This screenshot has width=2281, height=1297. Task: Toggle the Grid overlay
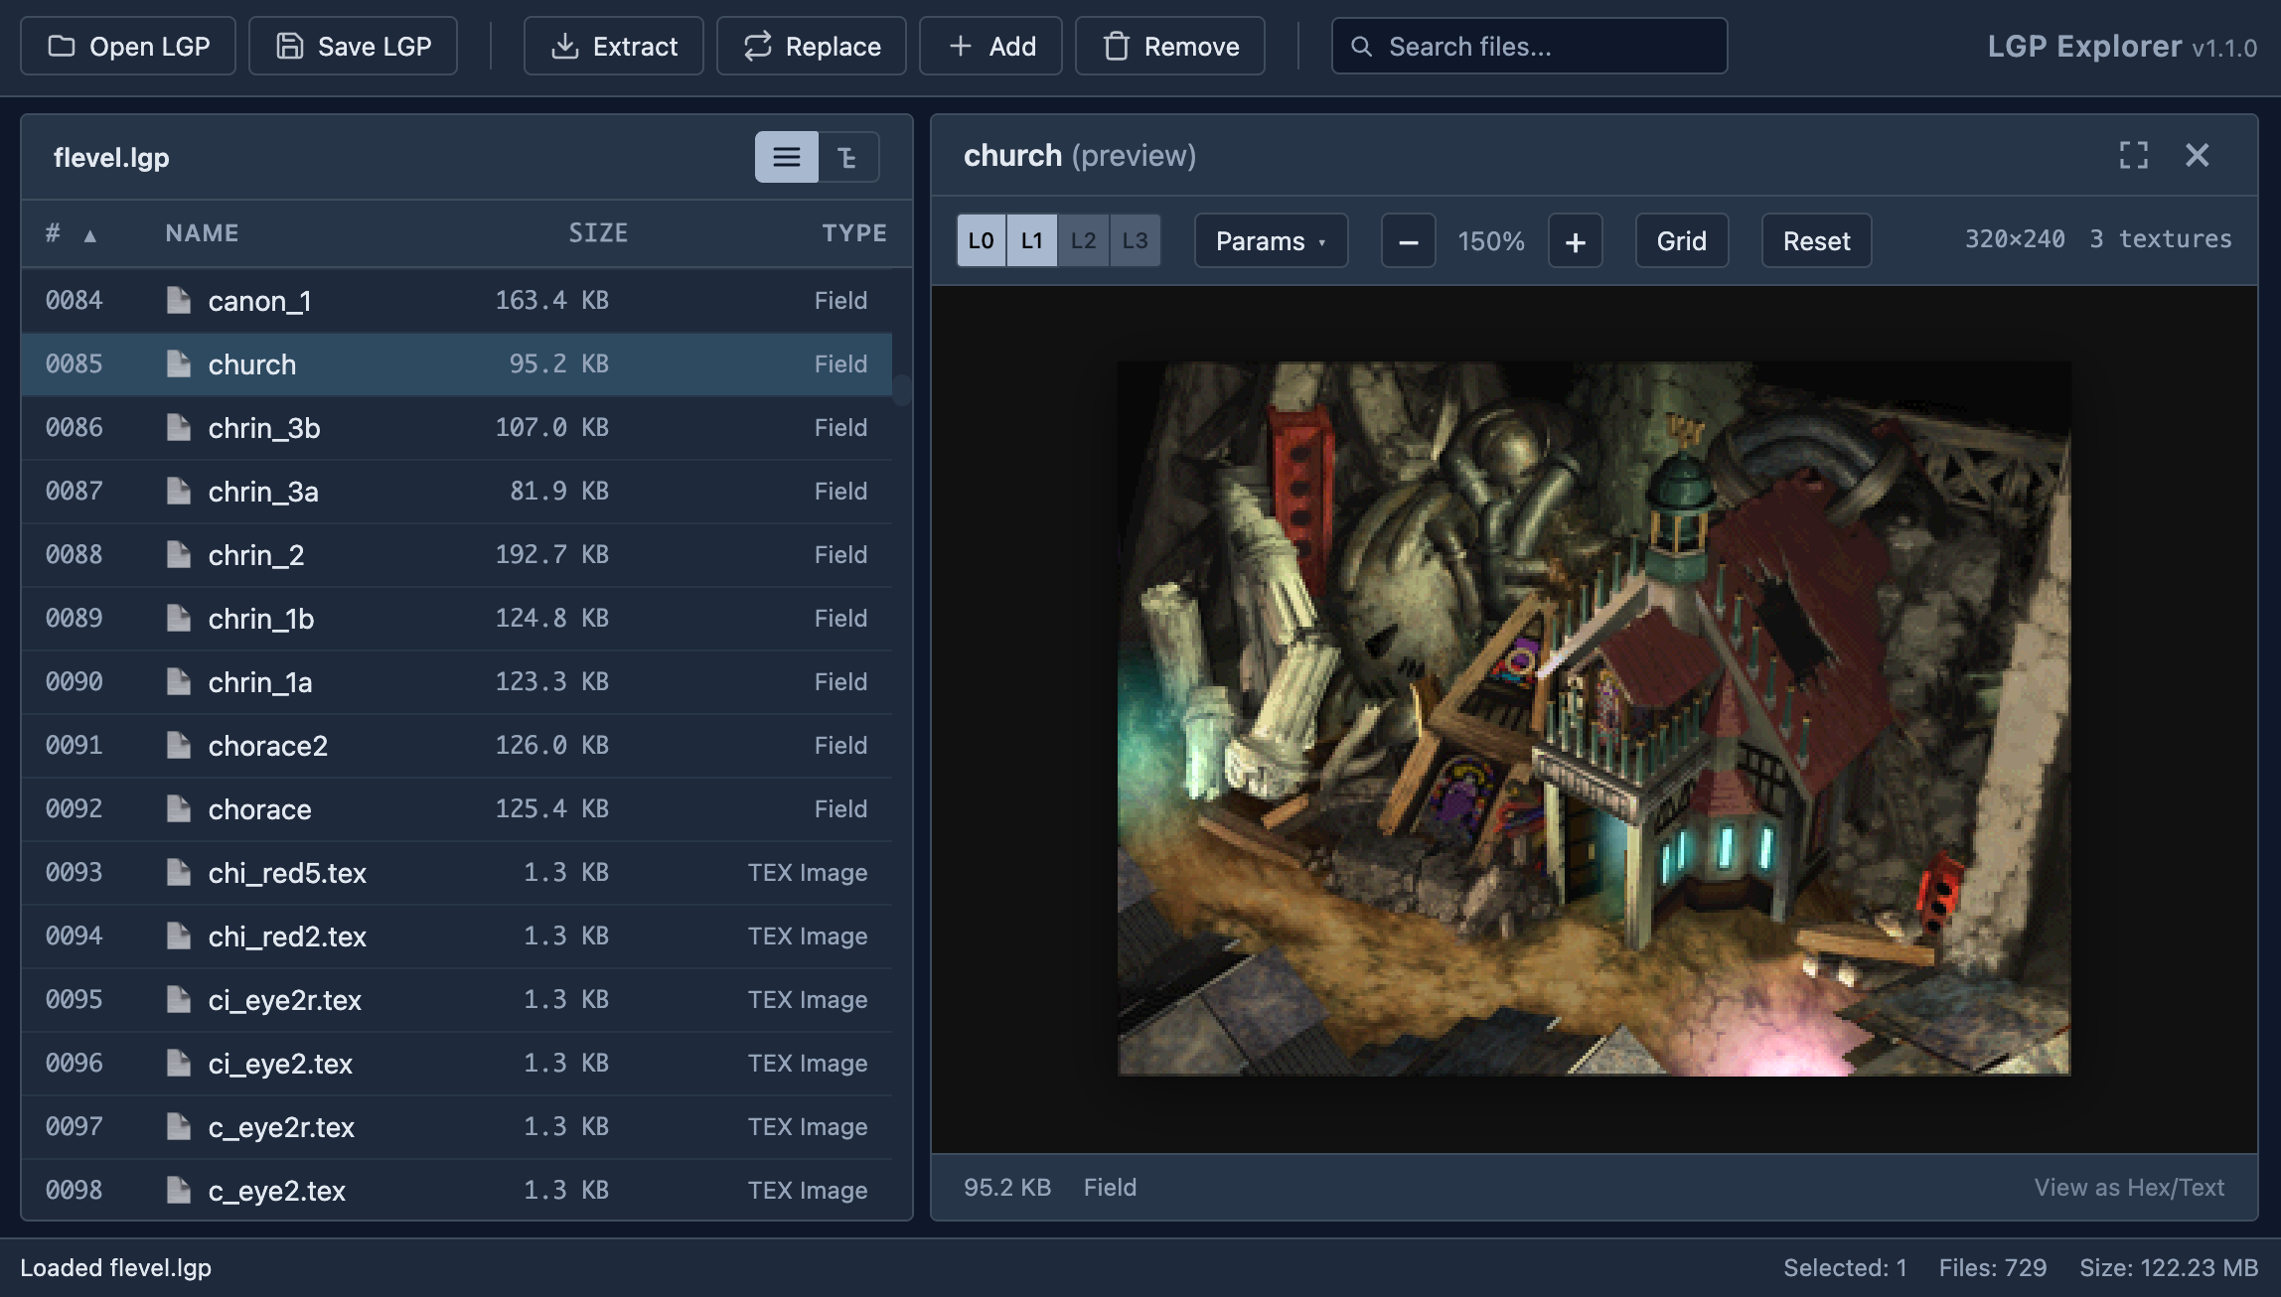[1682, 240]
